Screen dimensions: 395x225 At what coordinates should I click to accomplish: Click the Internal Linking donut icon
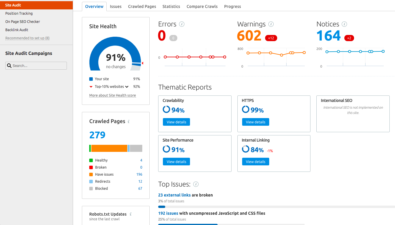coord(246,149)
